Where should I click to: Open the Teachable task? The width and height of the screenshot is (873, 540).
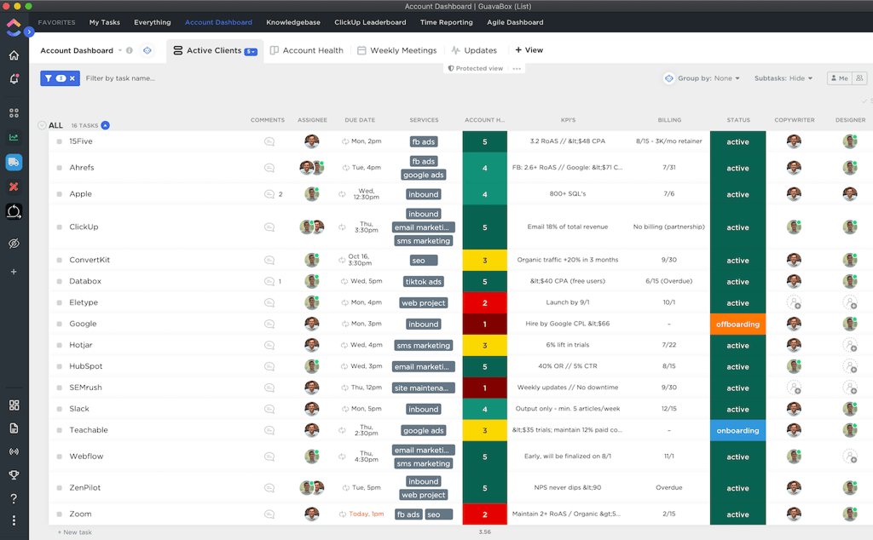(x=89, y=430)
